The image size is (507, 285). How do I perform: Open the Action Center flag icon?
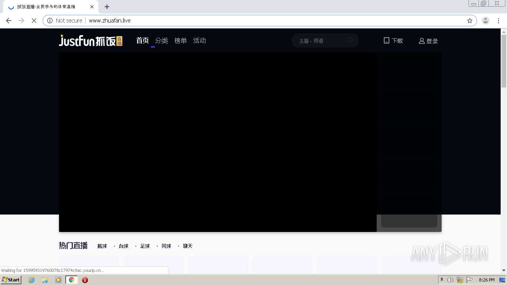point(469,280)
